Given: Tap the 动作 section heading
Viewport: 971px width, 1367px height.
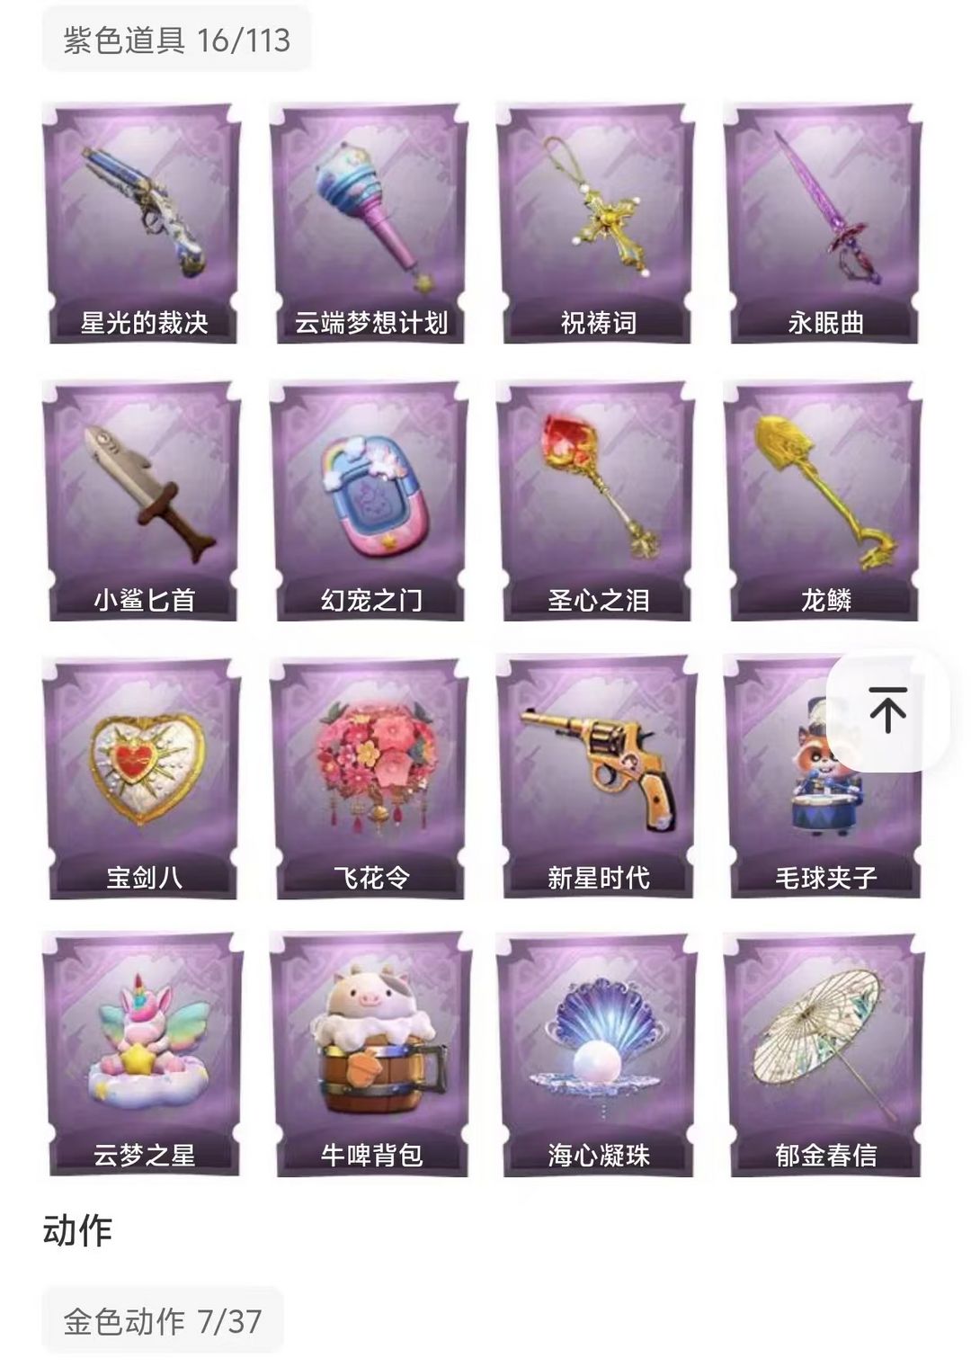Looking at the screenshot, I should 77,1230.
